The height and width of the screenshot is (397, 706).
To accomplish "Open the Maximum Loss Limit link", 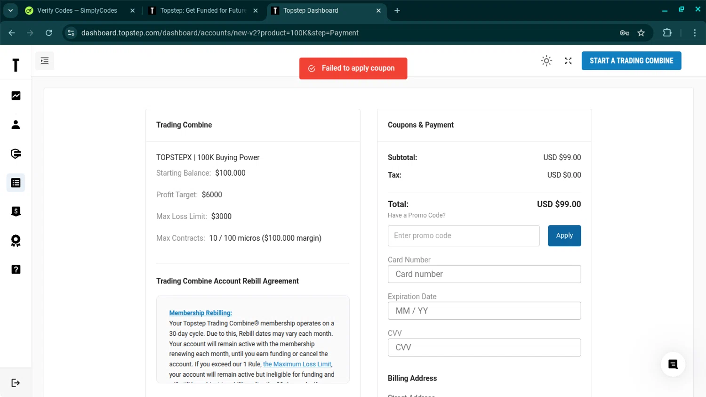I will (x=297, y=364).
